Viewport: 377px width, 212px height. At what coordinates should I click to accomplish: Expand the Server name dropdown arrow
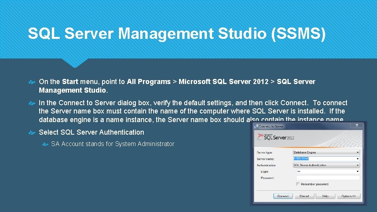point(357,159)
